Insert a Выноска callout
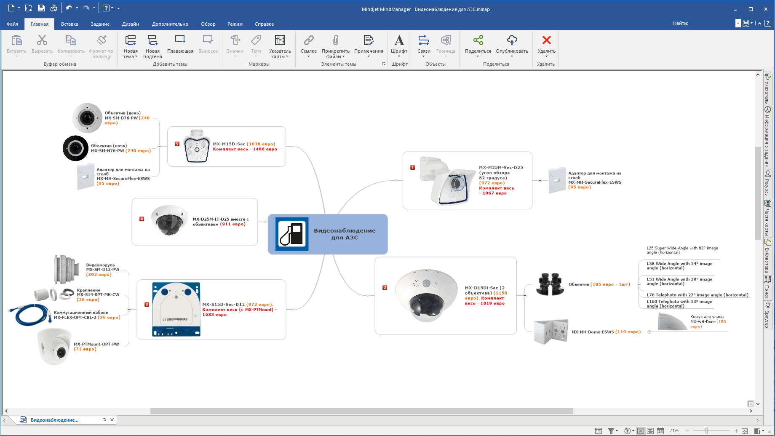 (208, 44)
